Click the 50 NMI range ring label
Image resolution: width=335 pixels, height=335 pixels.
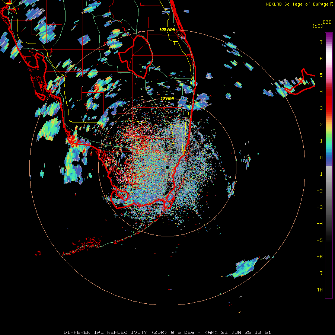[x=167, y=99]
